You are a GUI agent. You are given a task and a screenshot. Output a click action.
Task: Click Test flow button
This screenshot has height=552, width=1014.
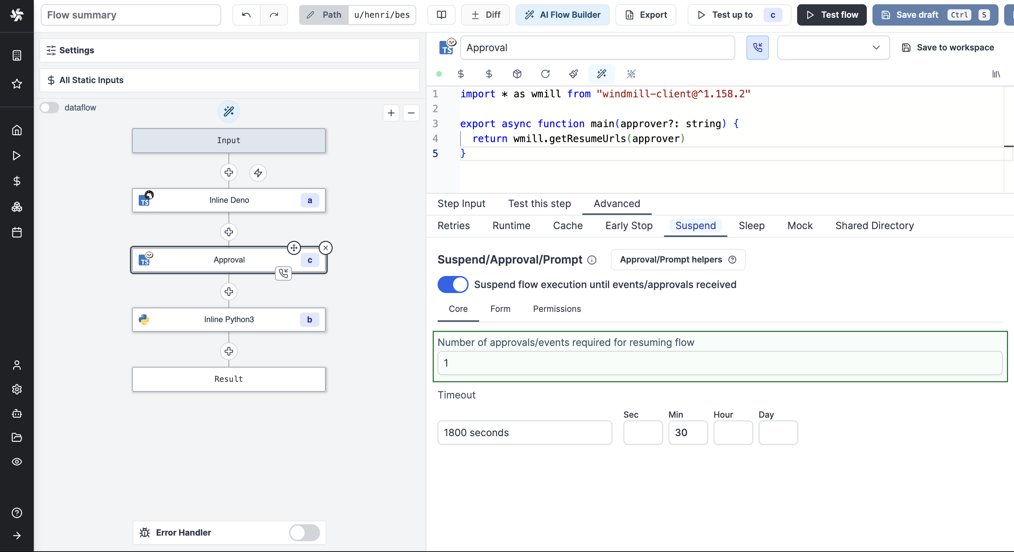point(831,14)
